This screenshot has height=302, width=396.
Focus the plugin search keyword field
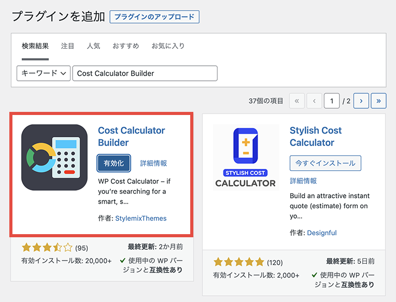(x=145, y=73)
